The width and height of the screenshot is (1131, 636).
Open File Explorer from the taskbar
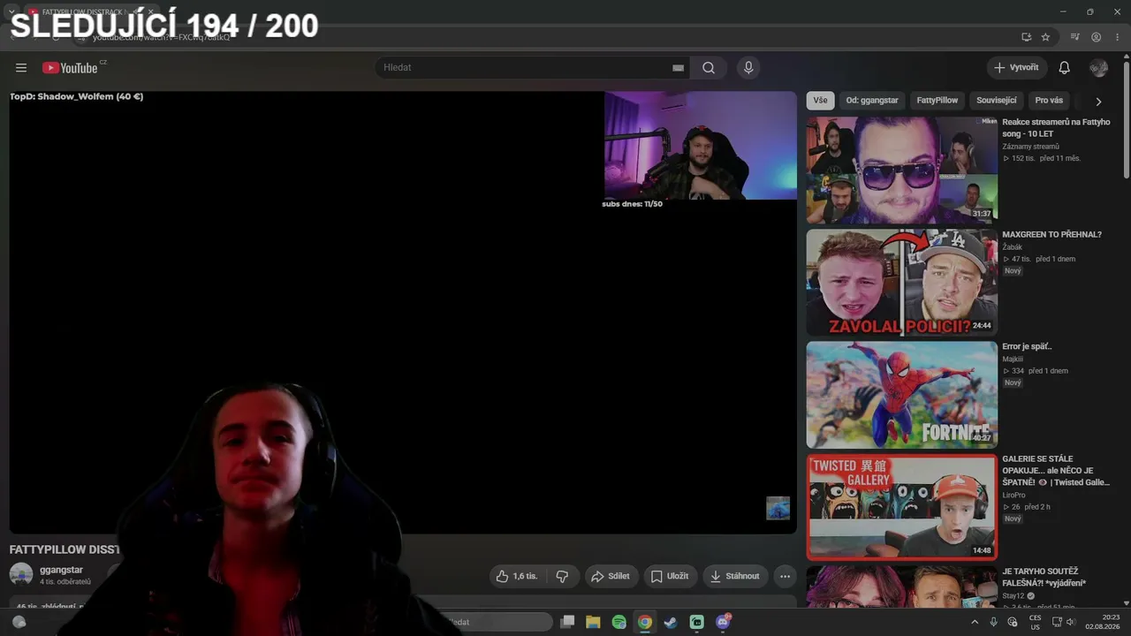(593, 622)
